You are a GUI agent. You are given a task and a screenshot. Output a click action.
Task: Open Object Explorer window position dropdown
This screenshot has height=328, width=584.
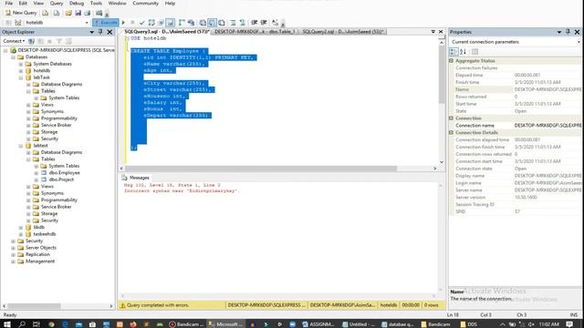coord(91,32)
